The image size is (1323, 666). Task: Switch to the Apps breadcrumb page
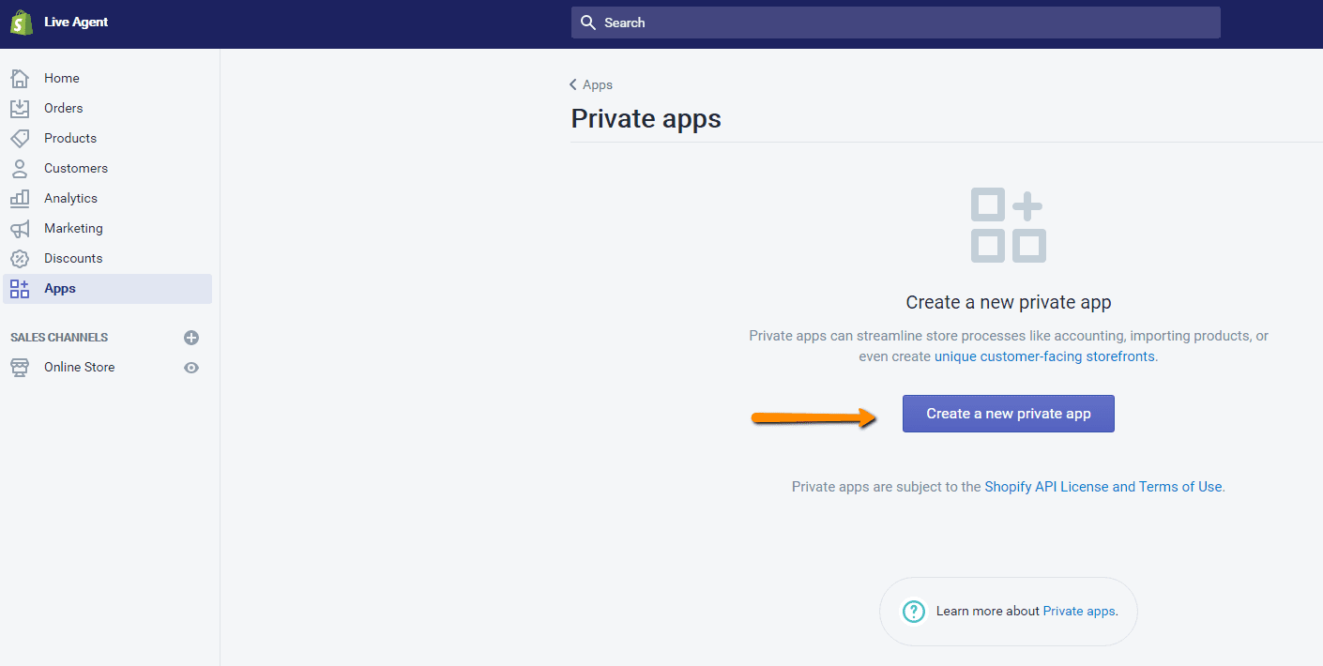tap(596, 84)
